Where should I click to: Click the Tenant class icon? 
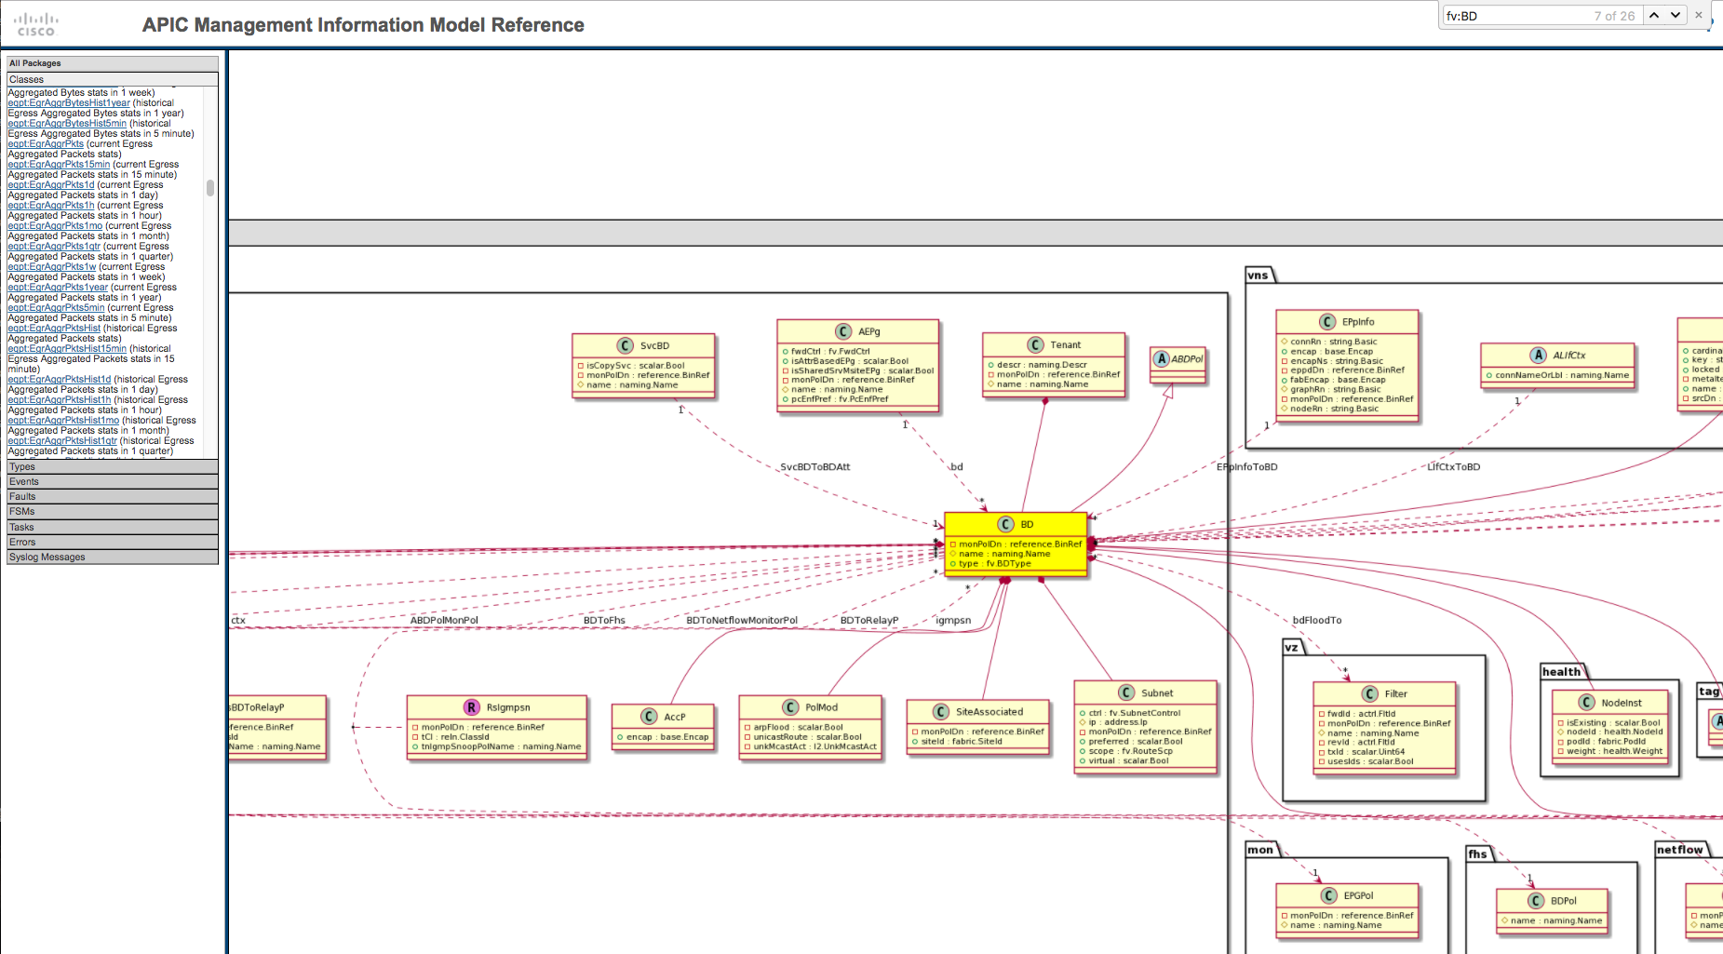pyautogui.click(x=1033, y=343)
